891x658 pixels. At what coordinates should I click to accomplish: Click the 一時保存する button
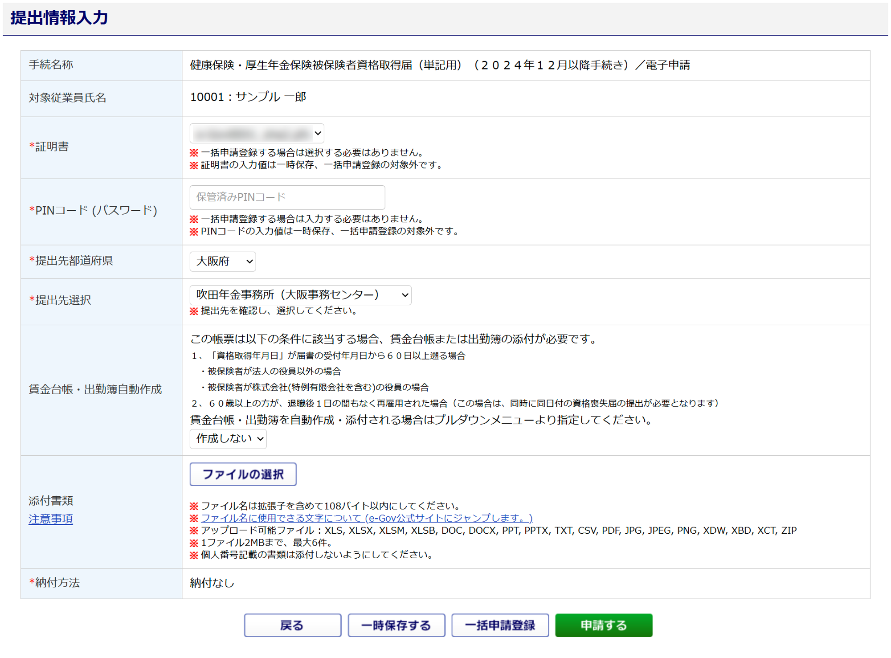[x=396, y=625]
